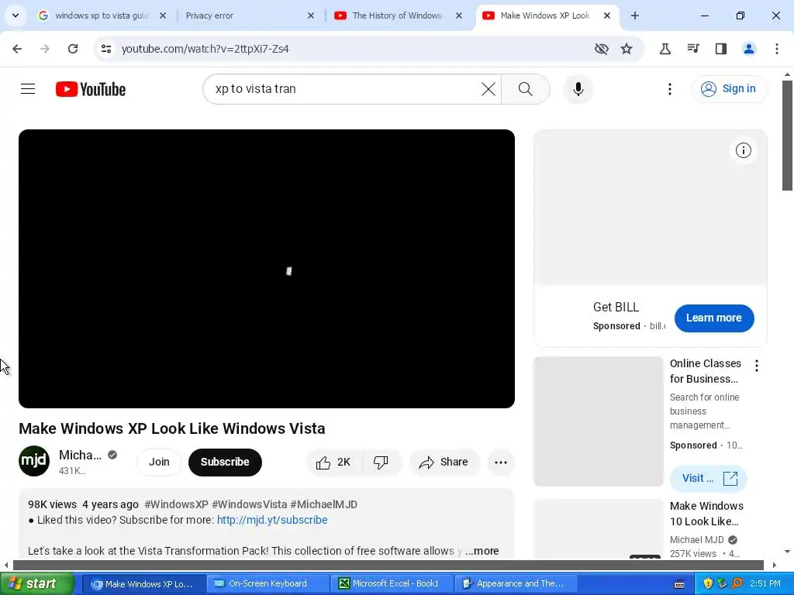
Task: Bookmark this page with the star icon
Action: pyautogui.click(x=627, y=49)
